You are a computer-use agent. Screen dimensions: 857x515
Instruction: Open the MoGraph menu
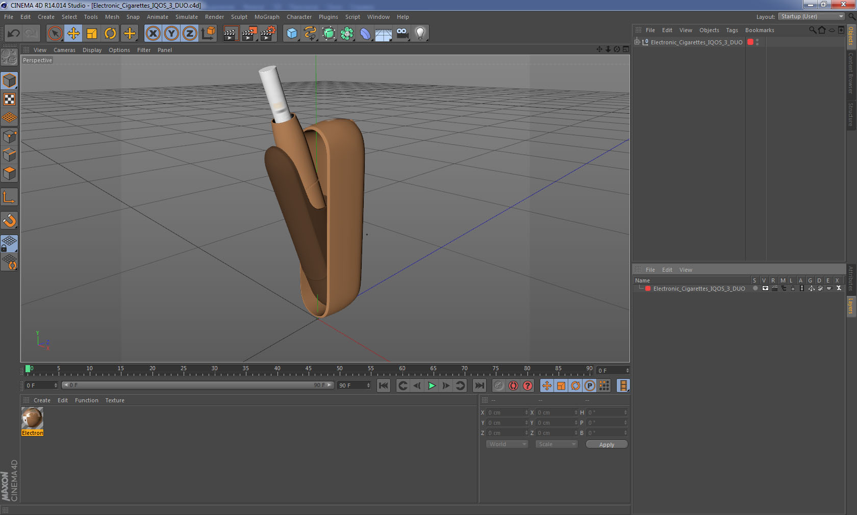point(267,17)
